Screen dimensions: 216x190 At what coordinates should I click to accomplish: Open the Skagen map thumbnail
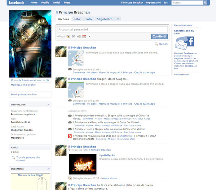(x=76, y=90)
